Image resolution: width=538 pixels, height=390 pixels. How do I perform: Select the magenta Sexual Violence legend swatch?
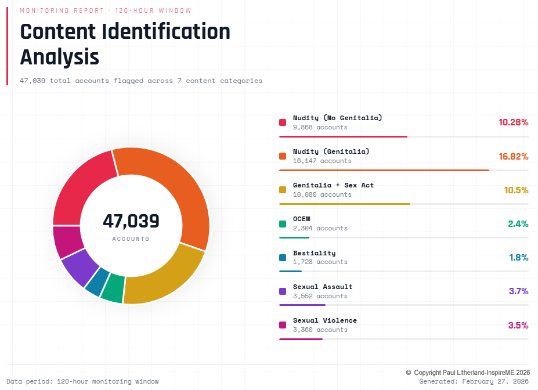(283, 324)
